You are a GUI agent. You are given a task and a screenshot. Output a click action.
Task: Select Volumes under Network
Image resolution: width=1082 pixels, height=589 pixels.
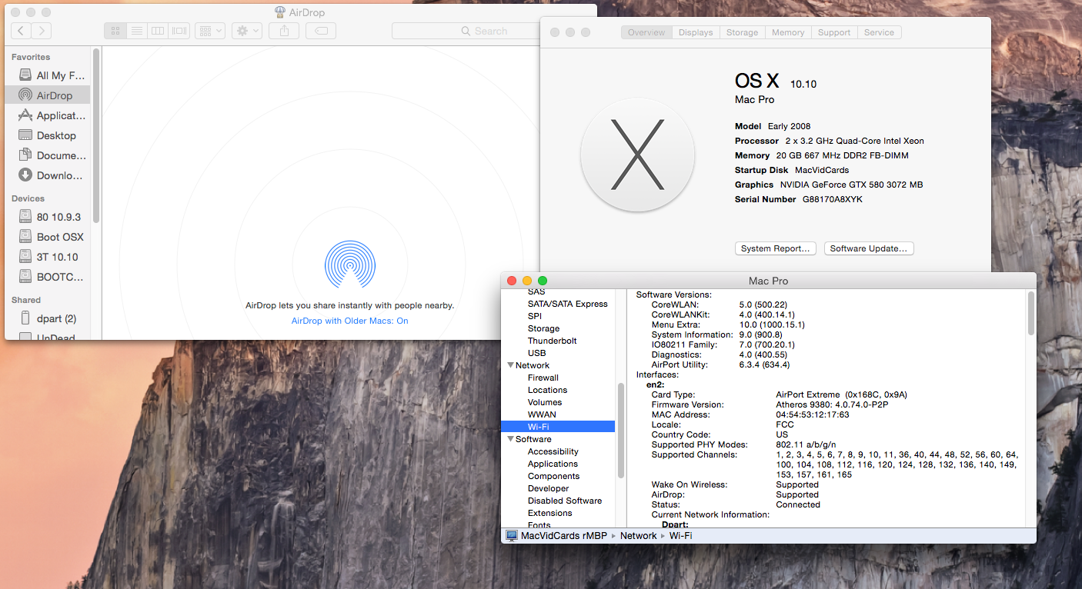click(x=545, y=402)
